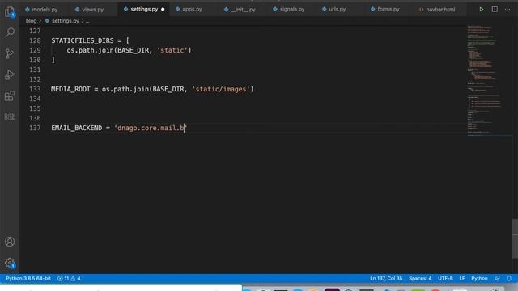
Task: Click the feedback icon in status bar
Action: pyautogui.click(x=497, y=278)
